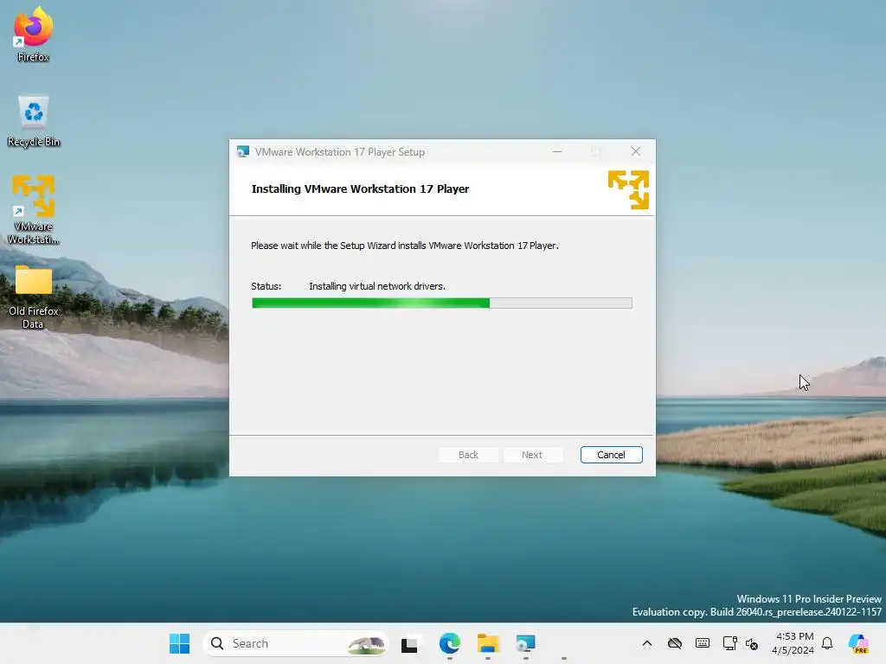Open the Firefox desktop shortcut

[x=34, y=34]
